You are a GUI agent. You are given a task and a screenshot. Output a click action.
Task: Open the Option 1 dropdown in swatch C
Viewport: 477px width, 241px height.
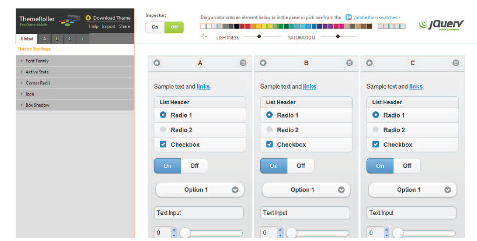point(413,190)
